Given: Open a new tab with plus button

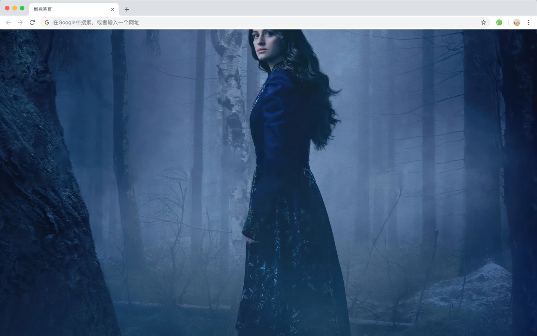Looking at the screenshot, I should (x=127, y=9).
